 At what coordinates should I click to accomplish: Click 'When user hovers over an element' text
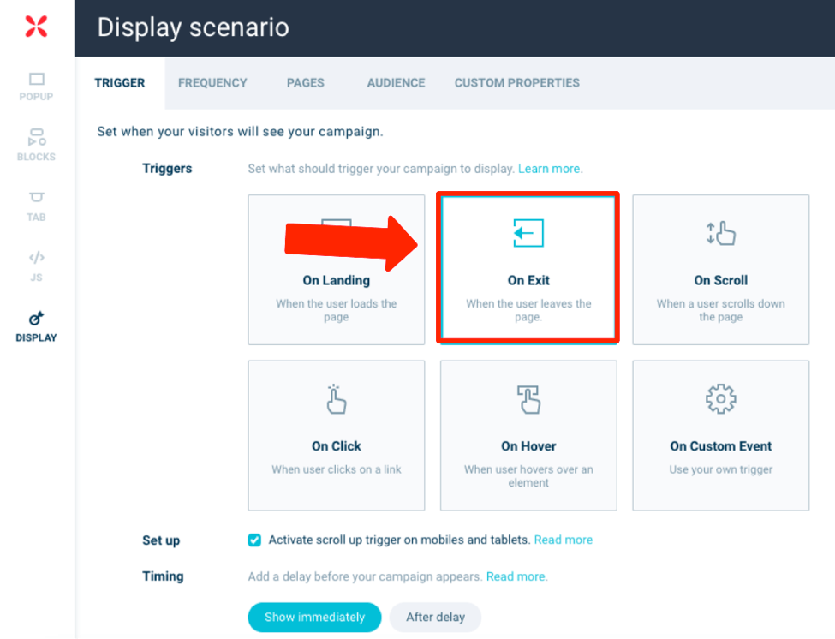pyautogui.click(x=528, y=476)
